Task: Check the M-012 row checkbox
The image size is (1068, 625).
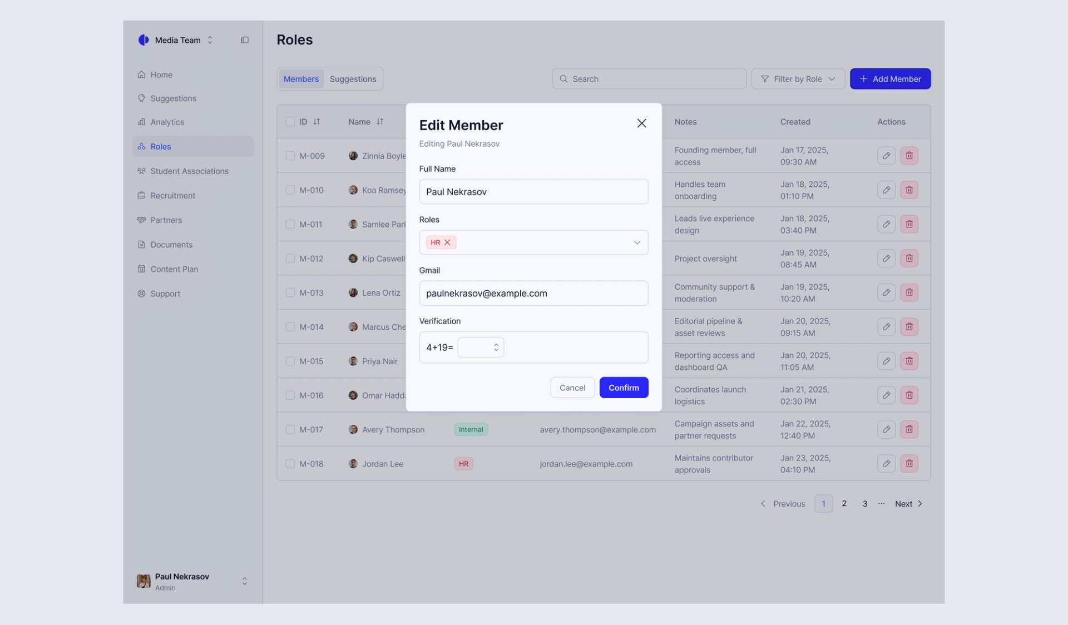Action: click(290, 259)
